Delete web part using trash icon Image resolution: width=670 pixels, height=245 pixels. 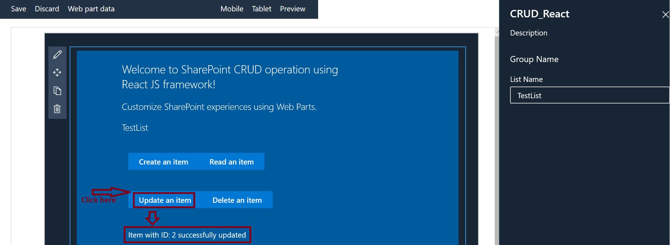click(57, 109)
